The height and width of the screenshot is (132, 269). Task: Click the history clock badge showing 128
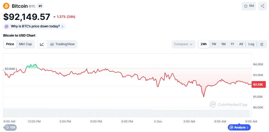pos(10,128)
